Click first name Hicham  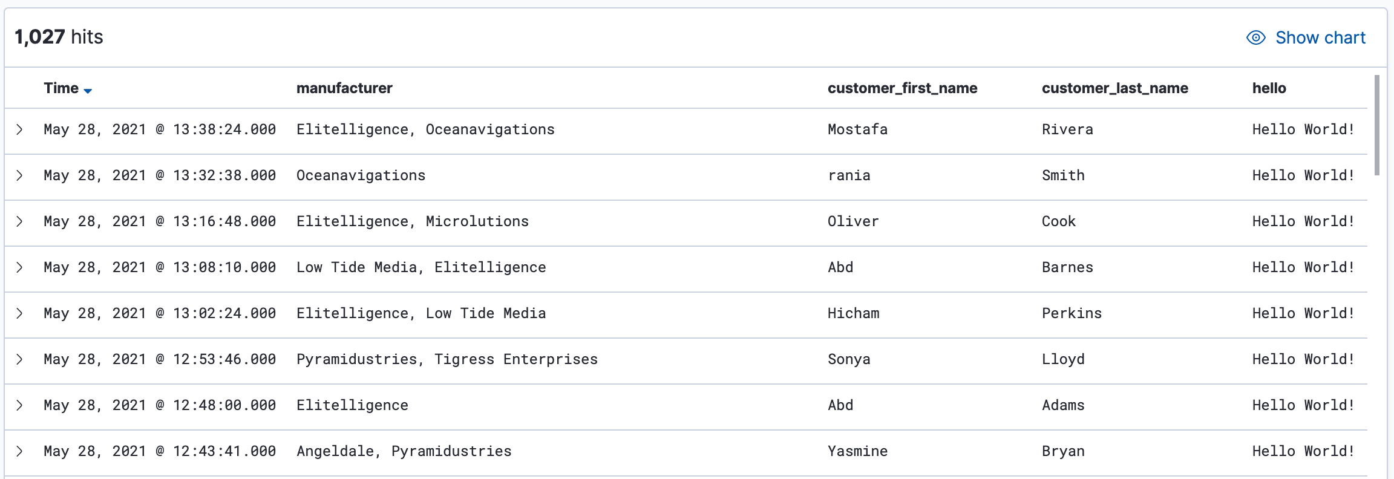(853, 313)
